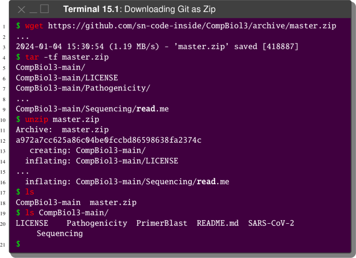Click the "inflating: CompBiol3-main/LICENSE" line
This screenshot has width=356, height=258.
tap(101, 161)
